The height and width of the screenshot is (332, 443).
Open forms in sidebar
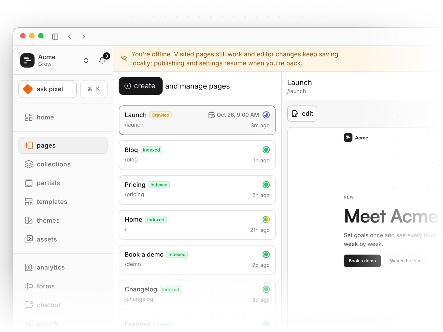click(x=63, y=286)
